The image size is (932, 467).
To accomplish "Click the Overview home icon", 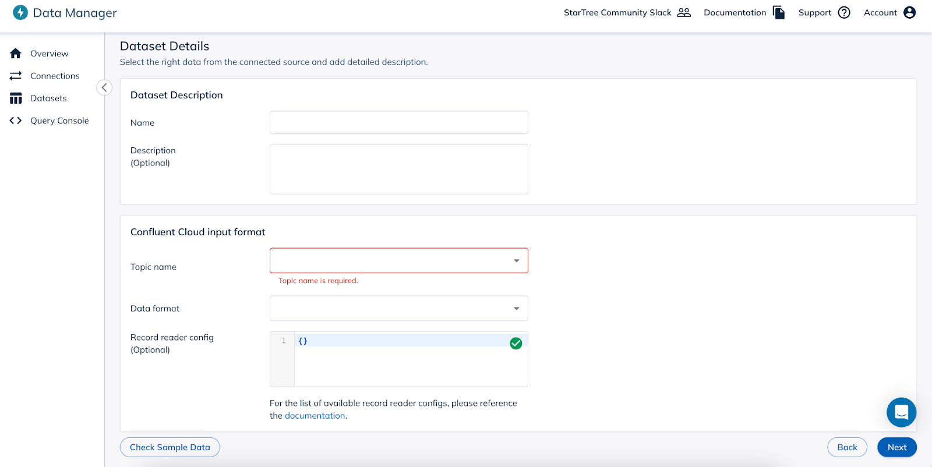I will tap(16, 54).
